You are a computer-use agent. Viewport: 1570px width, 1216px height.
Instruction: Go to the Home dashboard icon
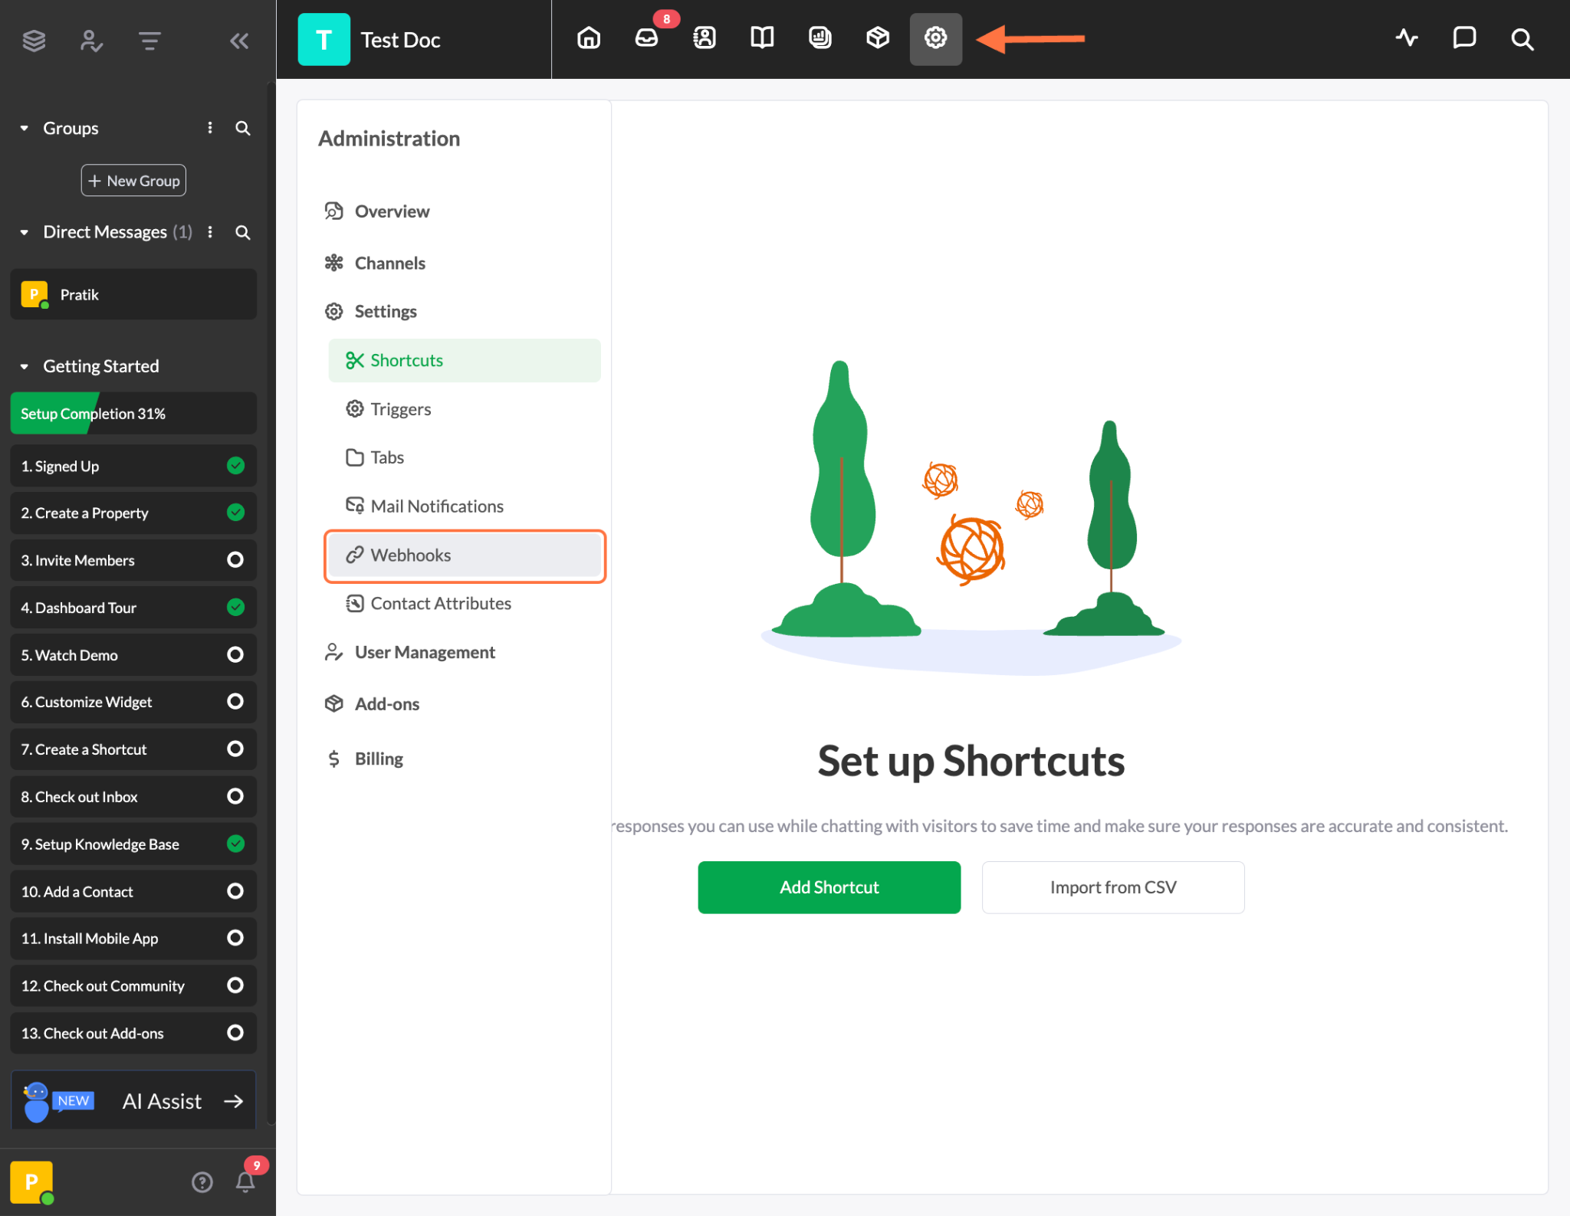click(588, 38)
